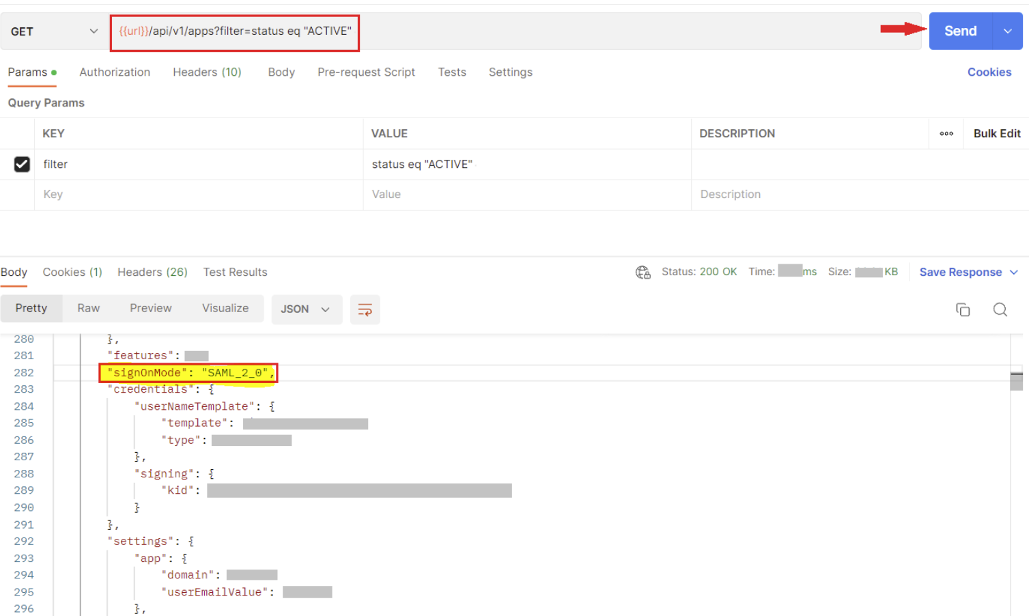Expand the Send button arrow options
This screenshot has height=616, width=1029.
pos(1007,31)
